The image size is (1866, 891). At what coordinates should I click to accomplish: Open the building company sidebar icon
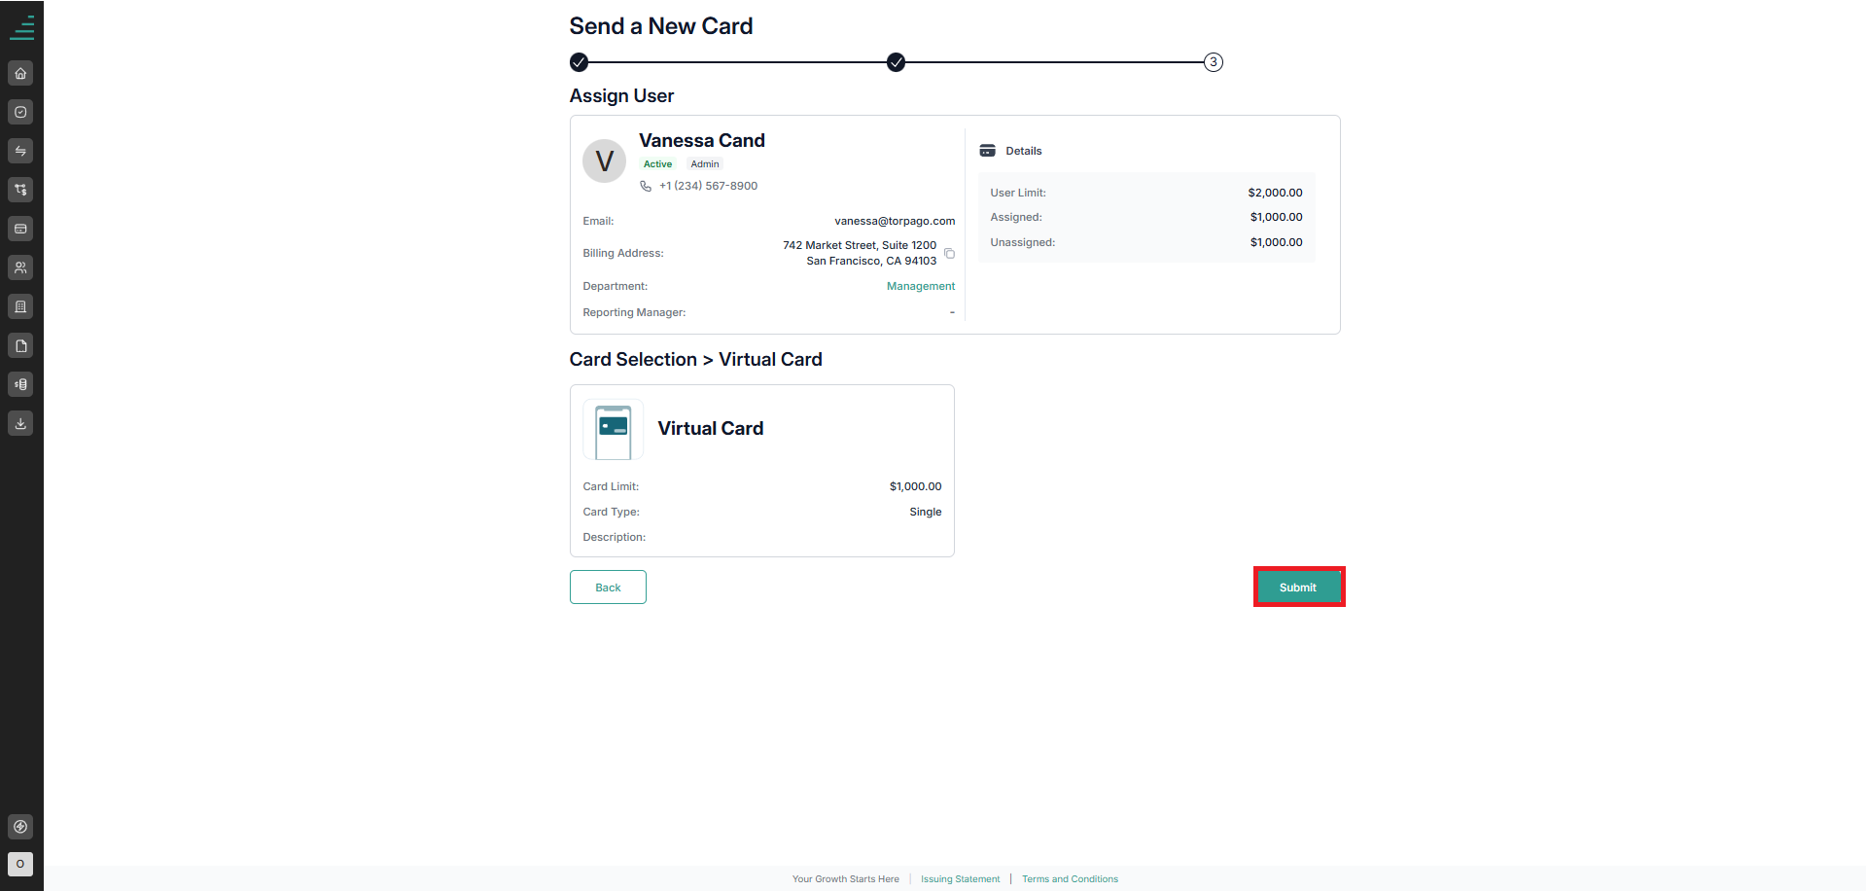[x=20, y=306]
